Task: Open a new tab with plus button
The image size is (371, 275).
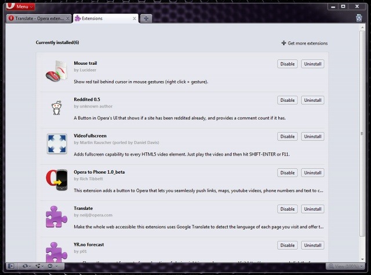Action: (x=146, y=19)
